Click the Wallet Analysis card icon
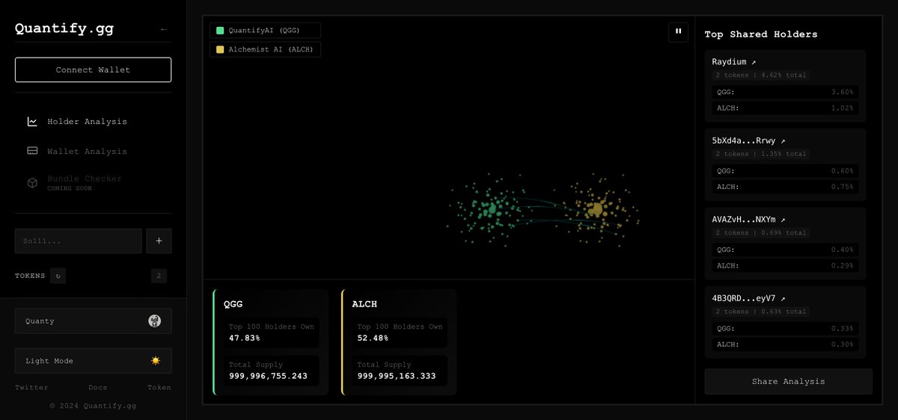Image resolution: width=898 pixels, height=420 pixels. tap(32, 151)
